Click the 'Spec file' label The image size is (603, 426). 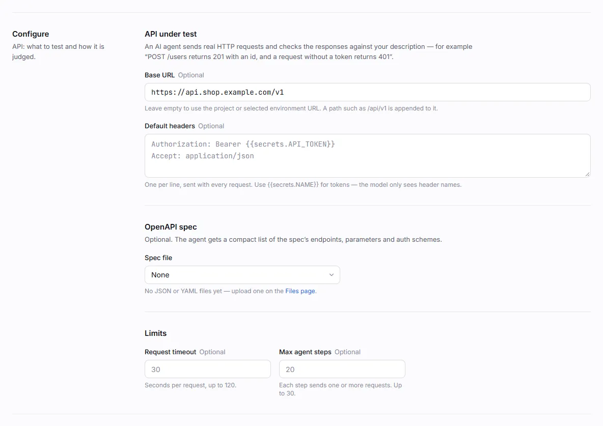pos(158,258)
